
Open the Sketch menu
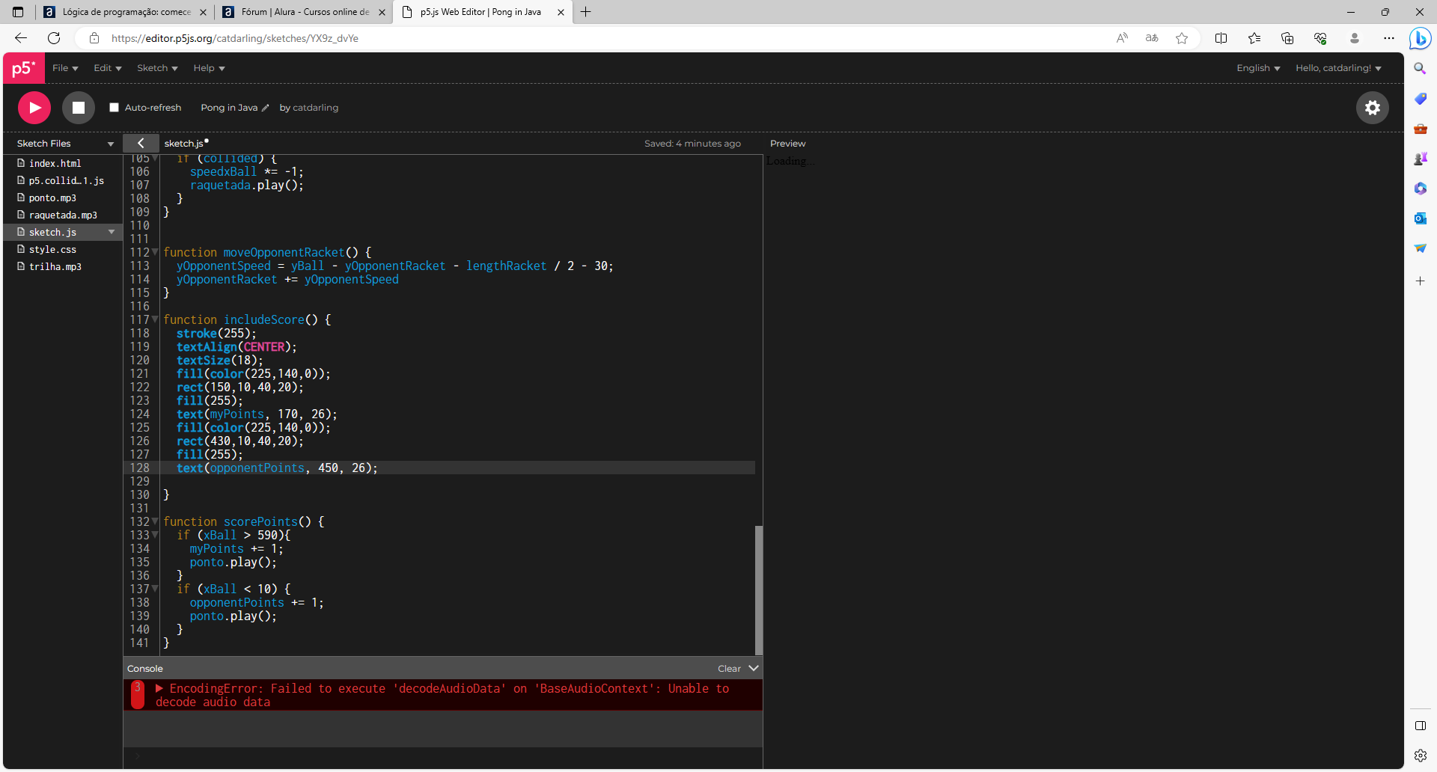click(x=157, y=68)
